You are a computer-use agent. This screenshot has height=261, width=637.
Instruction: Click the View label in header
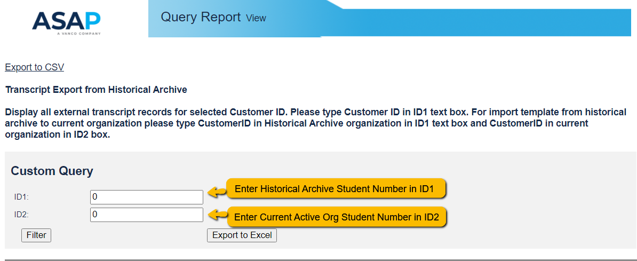pos(256,18)
